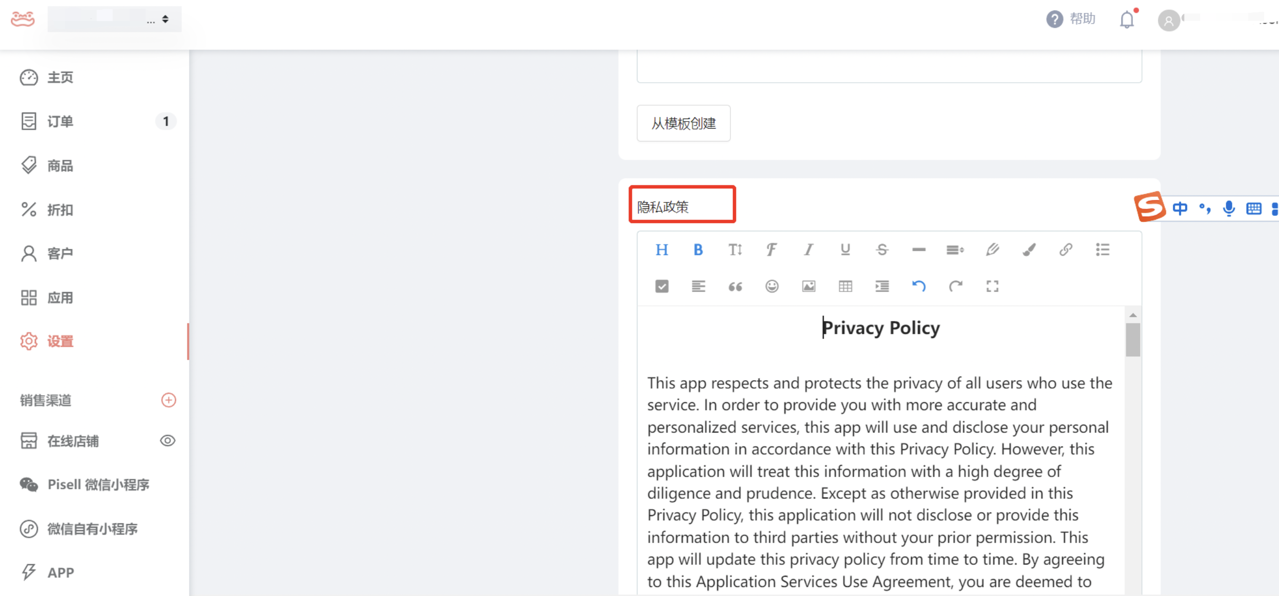Click the 帮助 help link

coord(1071,19)
